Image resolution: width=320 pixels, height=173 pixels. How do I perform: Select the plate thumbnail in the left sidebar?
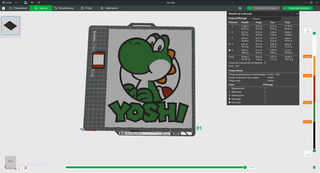click(11, 25)
